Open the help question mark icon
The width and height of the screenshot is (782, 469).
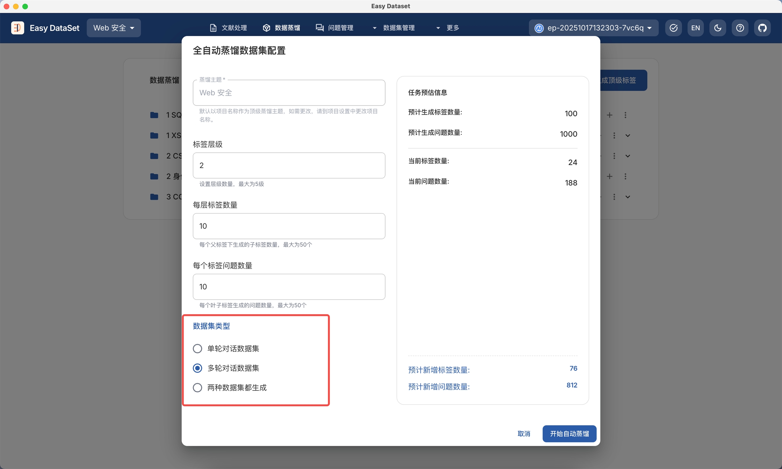(x=740, y=28)
